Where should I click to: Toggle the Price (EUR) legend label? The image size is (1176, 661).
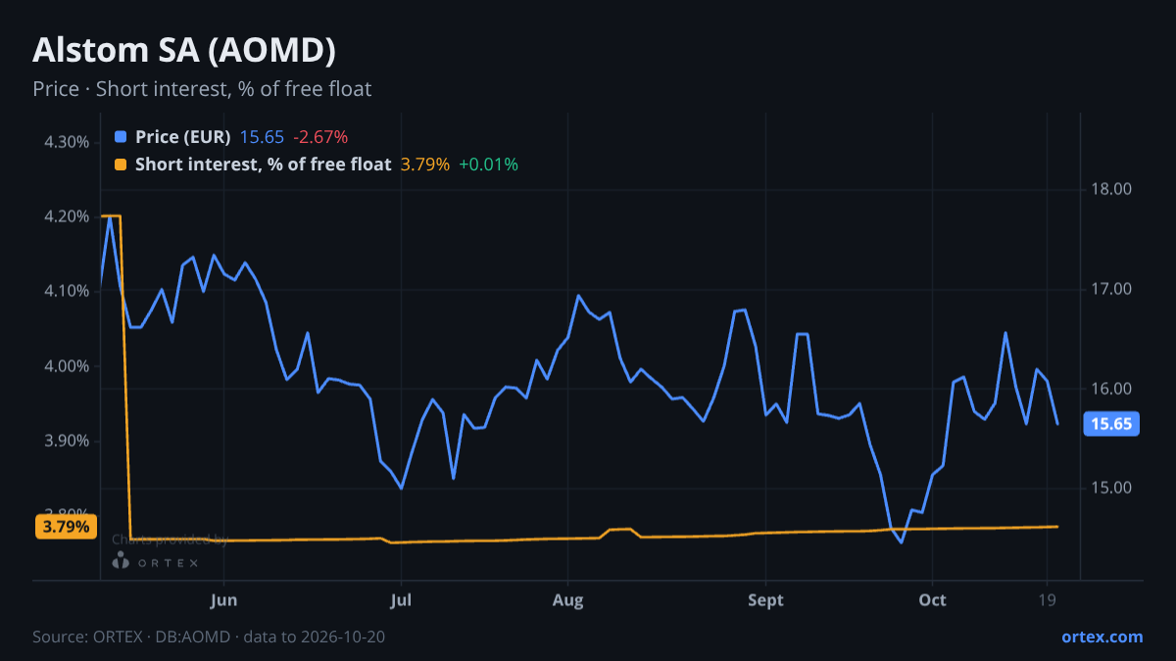[183, 136]
